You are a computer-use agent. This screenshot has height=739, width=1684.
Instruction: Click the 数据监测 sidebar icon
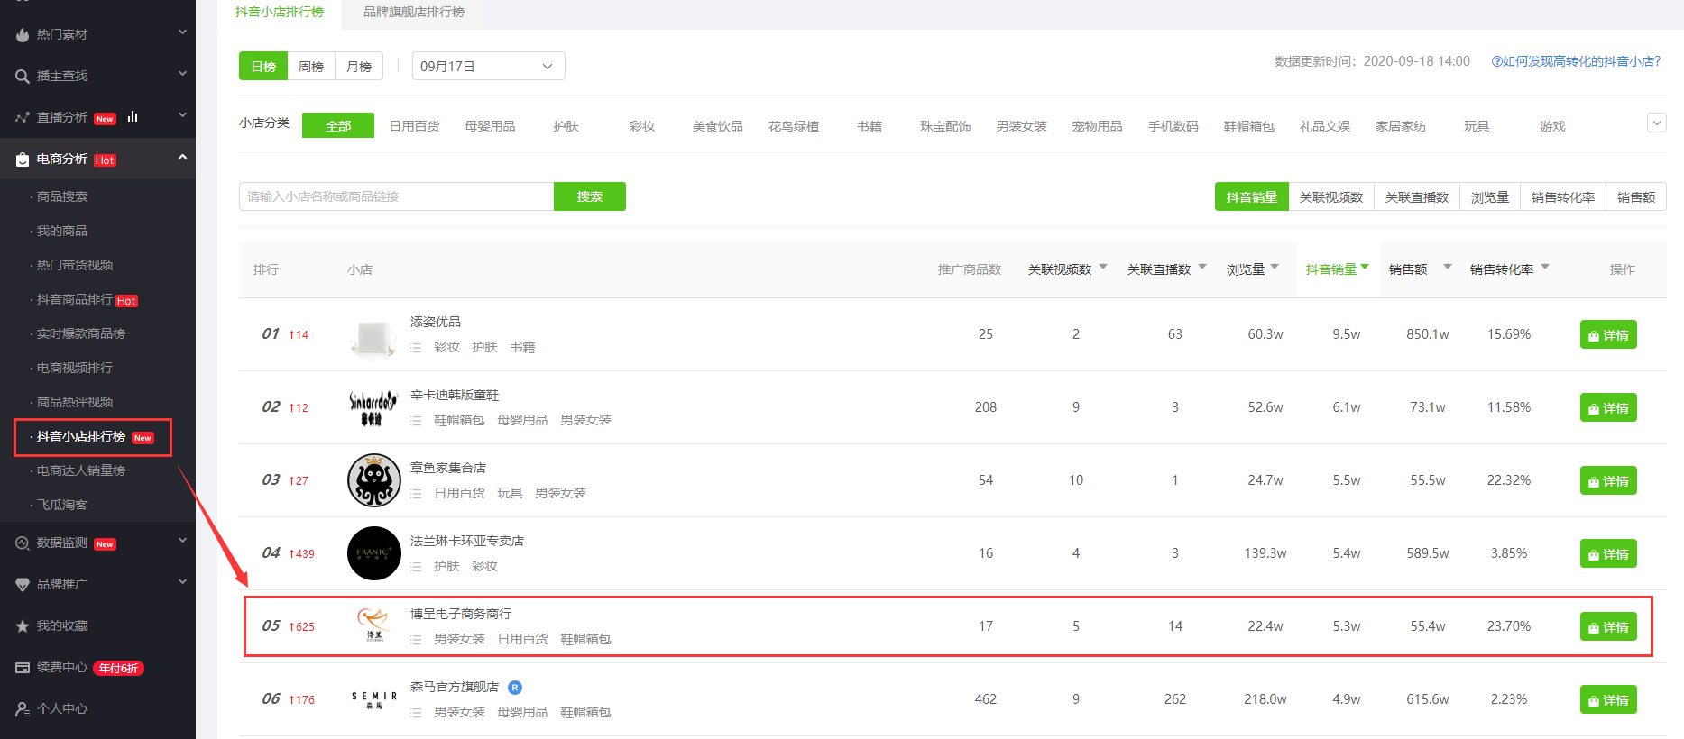23,543
